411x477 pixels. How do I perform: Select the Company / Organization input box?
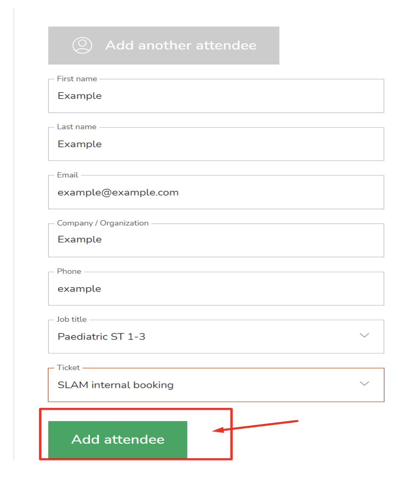[x=216, y=240]
